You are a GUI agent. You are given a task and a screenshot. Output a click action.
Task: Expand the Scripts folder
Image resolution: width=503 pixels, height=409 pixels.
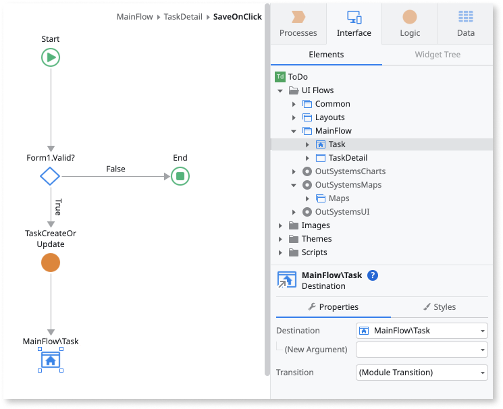[280, 252]
